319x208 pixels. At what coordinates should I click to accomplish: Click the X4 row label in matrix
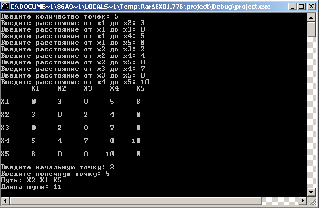(x=5, y=140)
